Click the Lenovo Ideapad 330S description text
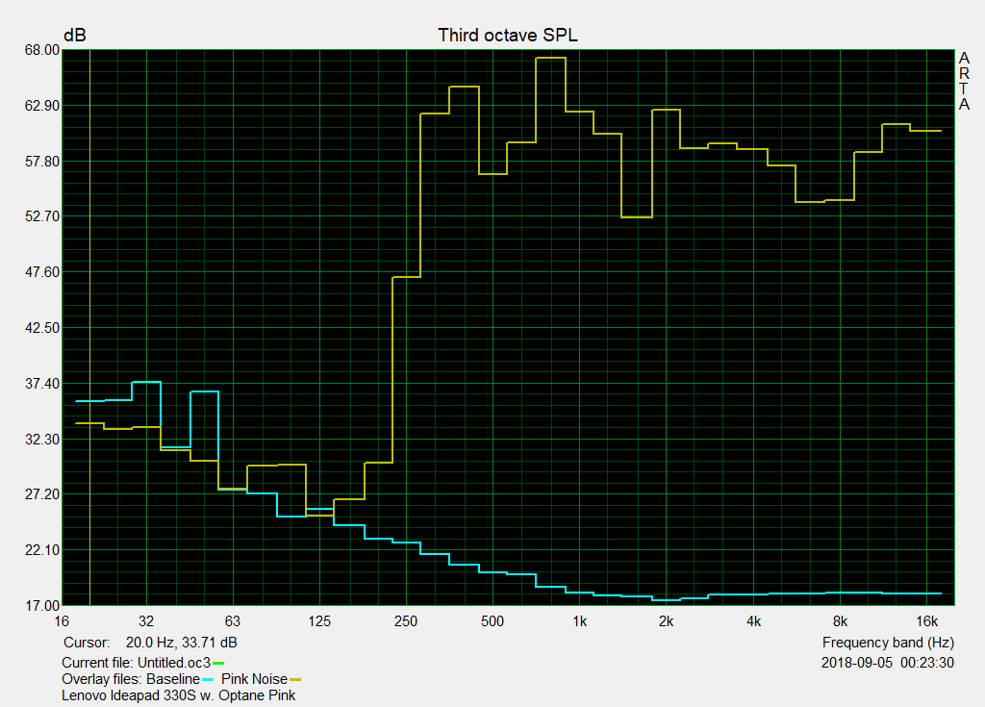 click(x=178, y=695)
